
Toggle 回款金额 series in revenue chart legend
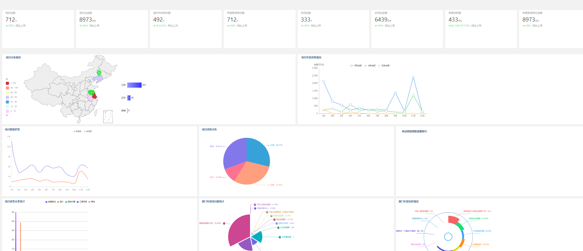point(383,65)
